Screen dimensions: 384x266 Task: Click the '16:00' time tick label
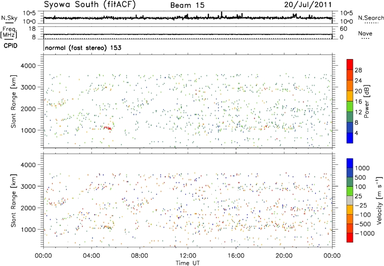pos(236,256)
